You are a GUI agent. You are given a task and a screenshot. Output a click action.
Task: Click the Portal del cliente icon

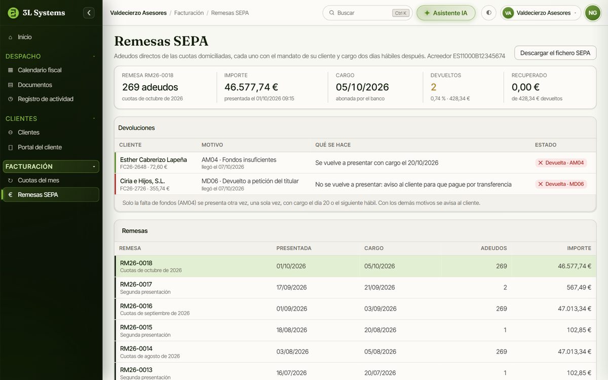(x=11, y=147)
